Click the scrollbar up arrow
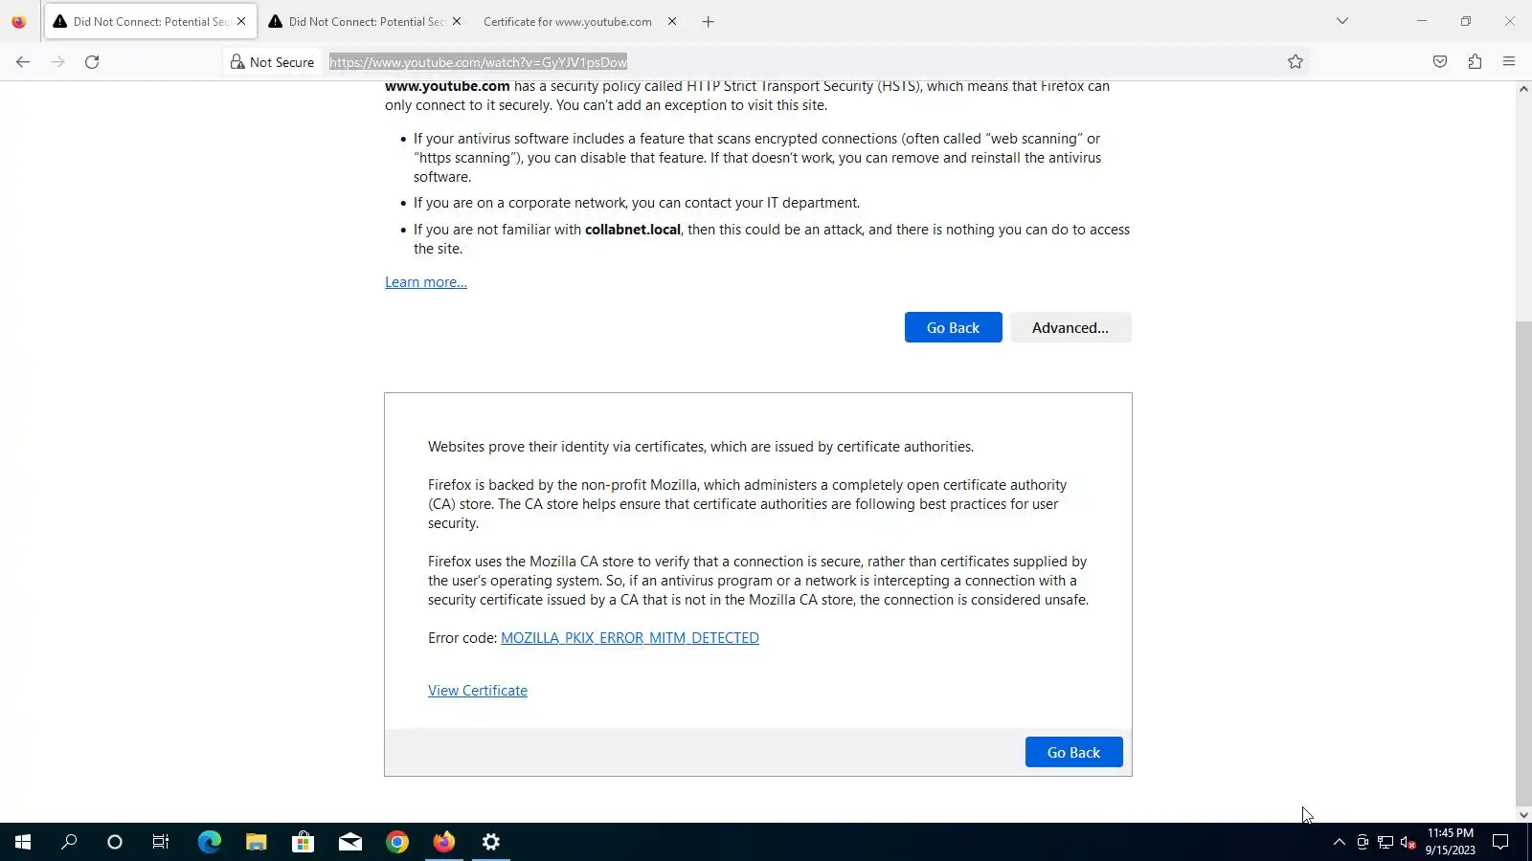The width and height of the screenshot is (1532, 861). [1523, 89]
